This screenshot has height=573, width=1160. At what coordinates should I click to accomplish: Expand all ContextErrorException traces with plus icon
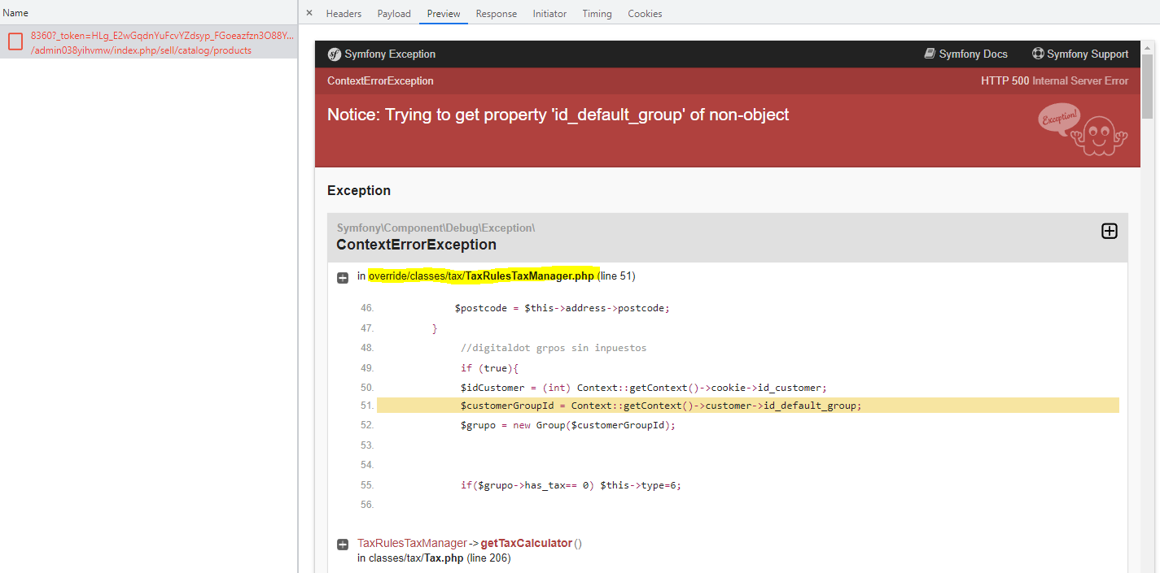(1109, 231)
